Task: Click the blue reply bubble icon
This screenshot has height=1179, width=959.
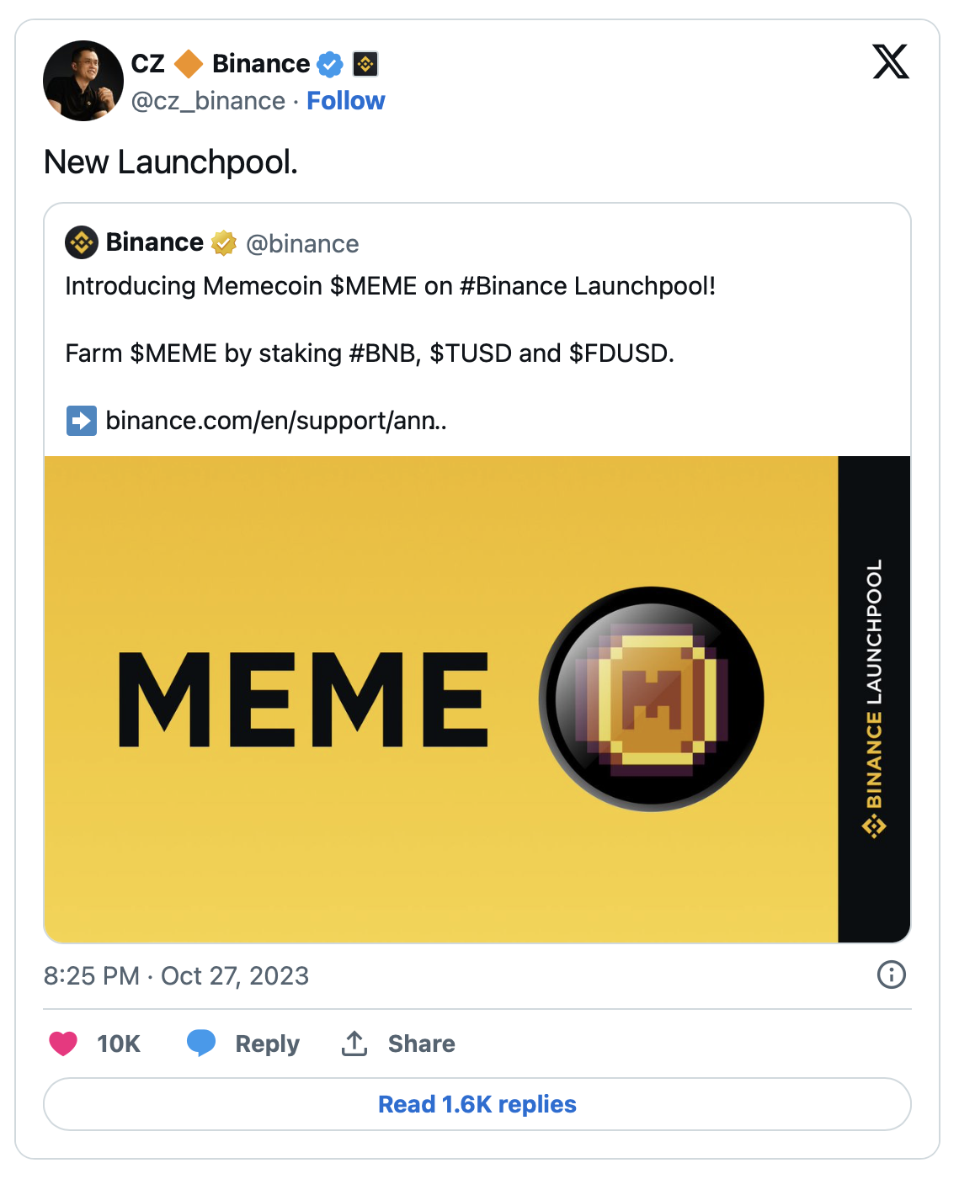Action: pos(201,1043)
